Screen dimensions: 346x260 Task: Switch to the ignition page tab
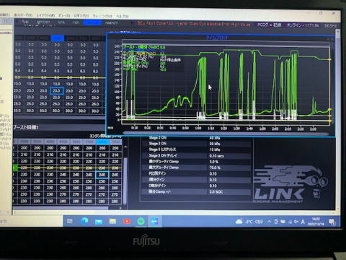coord(43,22)
